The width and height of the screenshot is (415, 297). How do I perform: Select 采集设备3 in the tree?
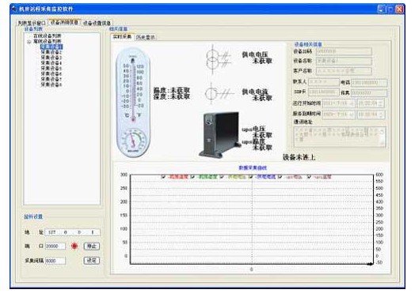51,58
